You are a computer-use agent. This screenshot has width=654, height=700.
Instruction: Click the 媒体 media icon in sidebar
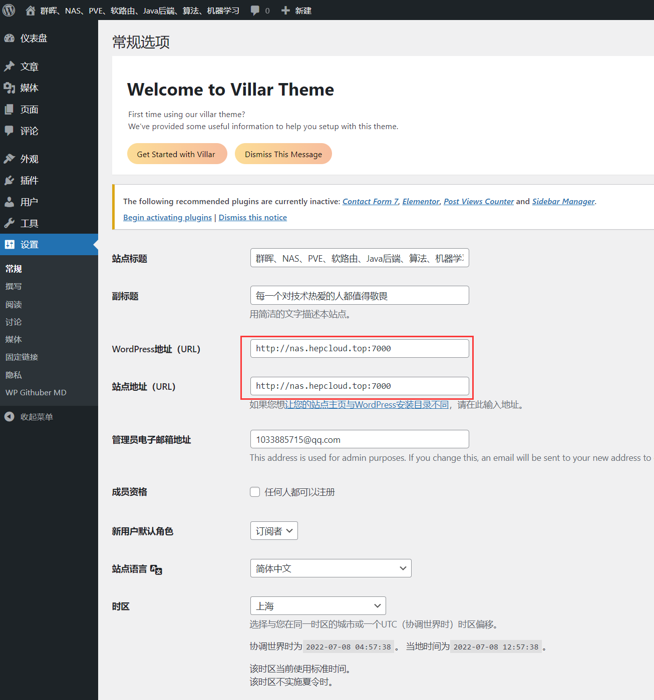pyautogui.click(x=10, y=88)
